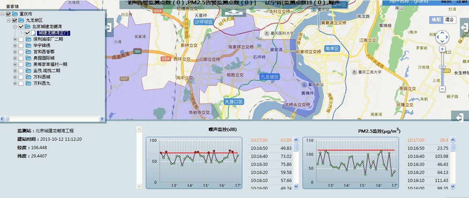Click the PM2.5 reading 10:16:10 row
Screen dimensions: 469x198
coord(428,180)
